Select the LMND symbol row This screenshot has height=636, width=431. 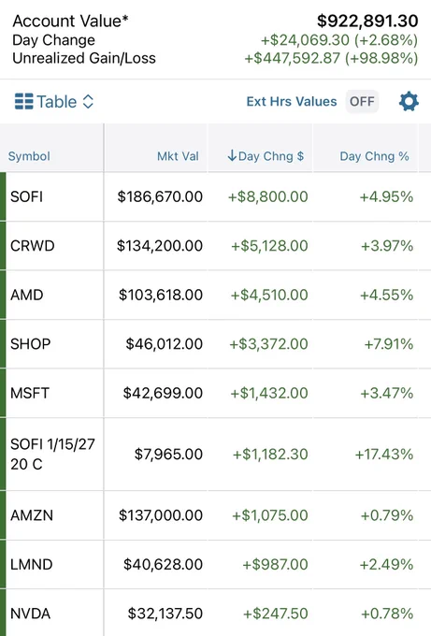(215, 565)
